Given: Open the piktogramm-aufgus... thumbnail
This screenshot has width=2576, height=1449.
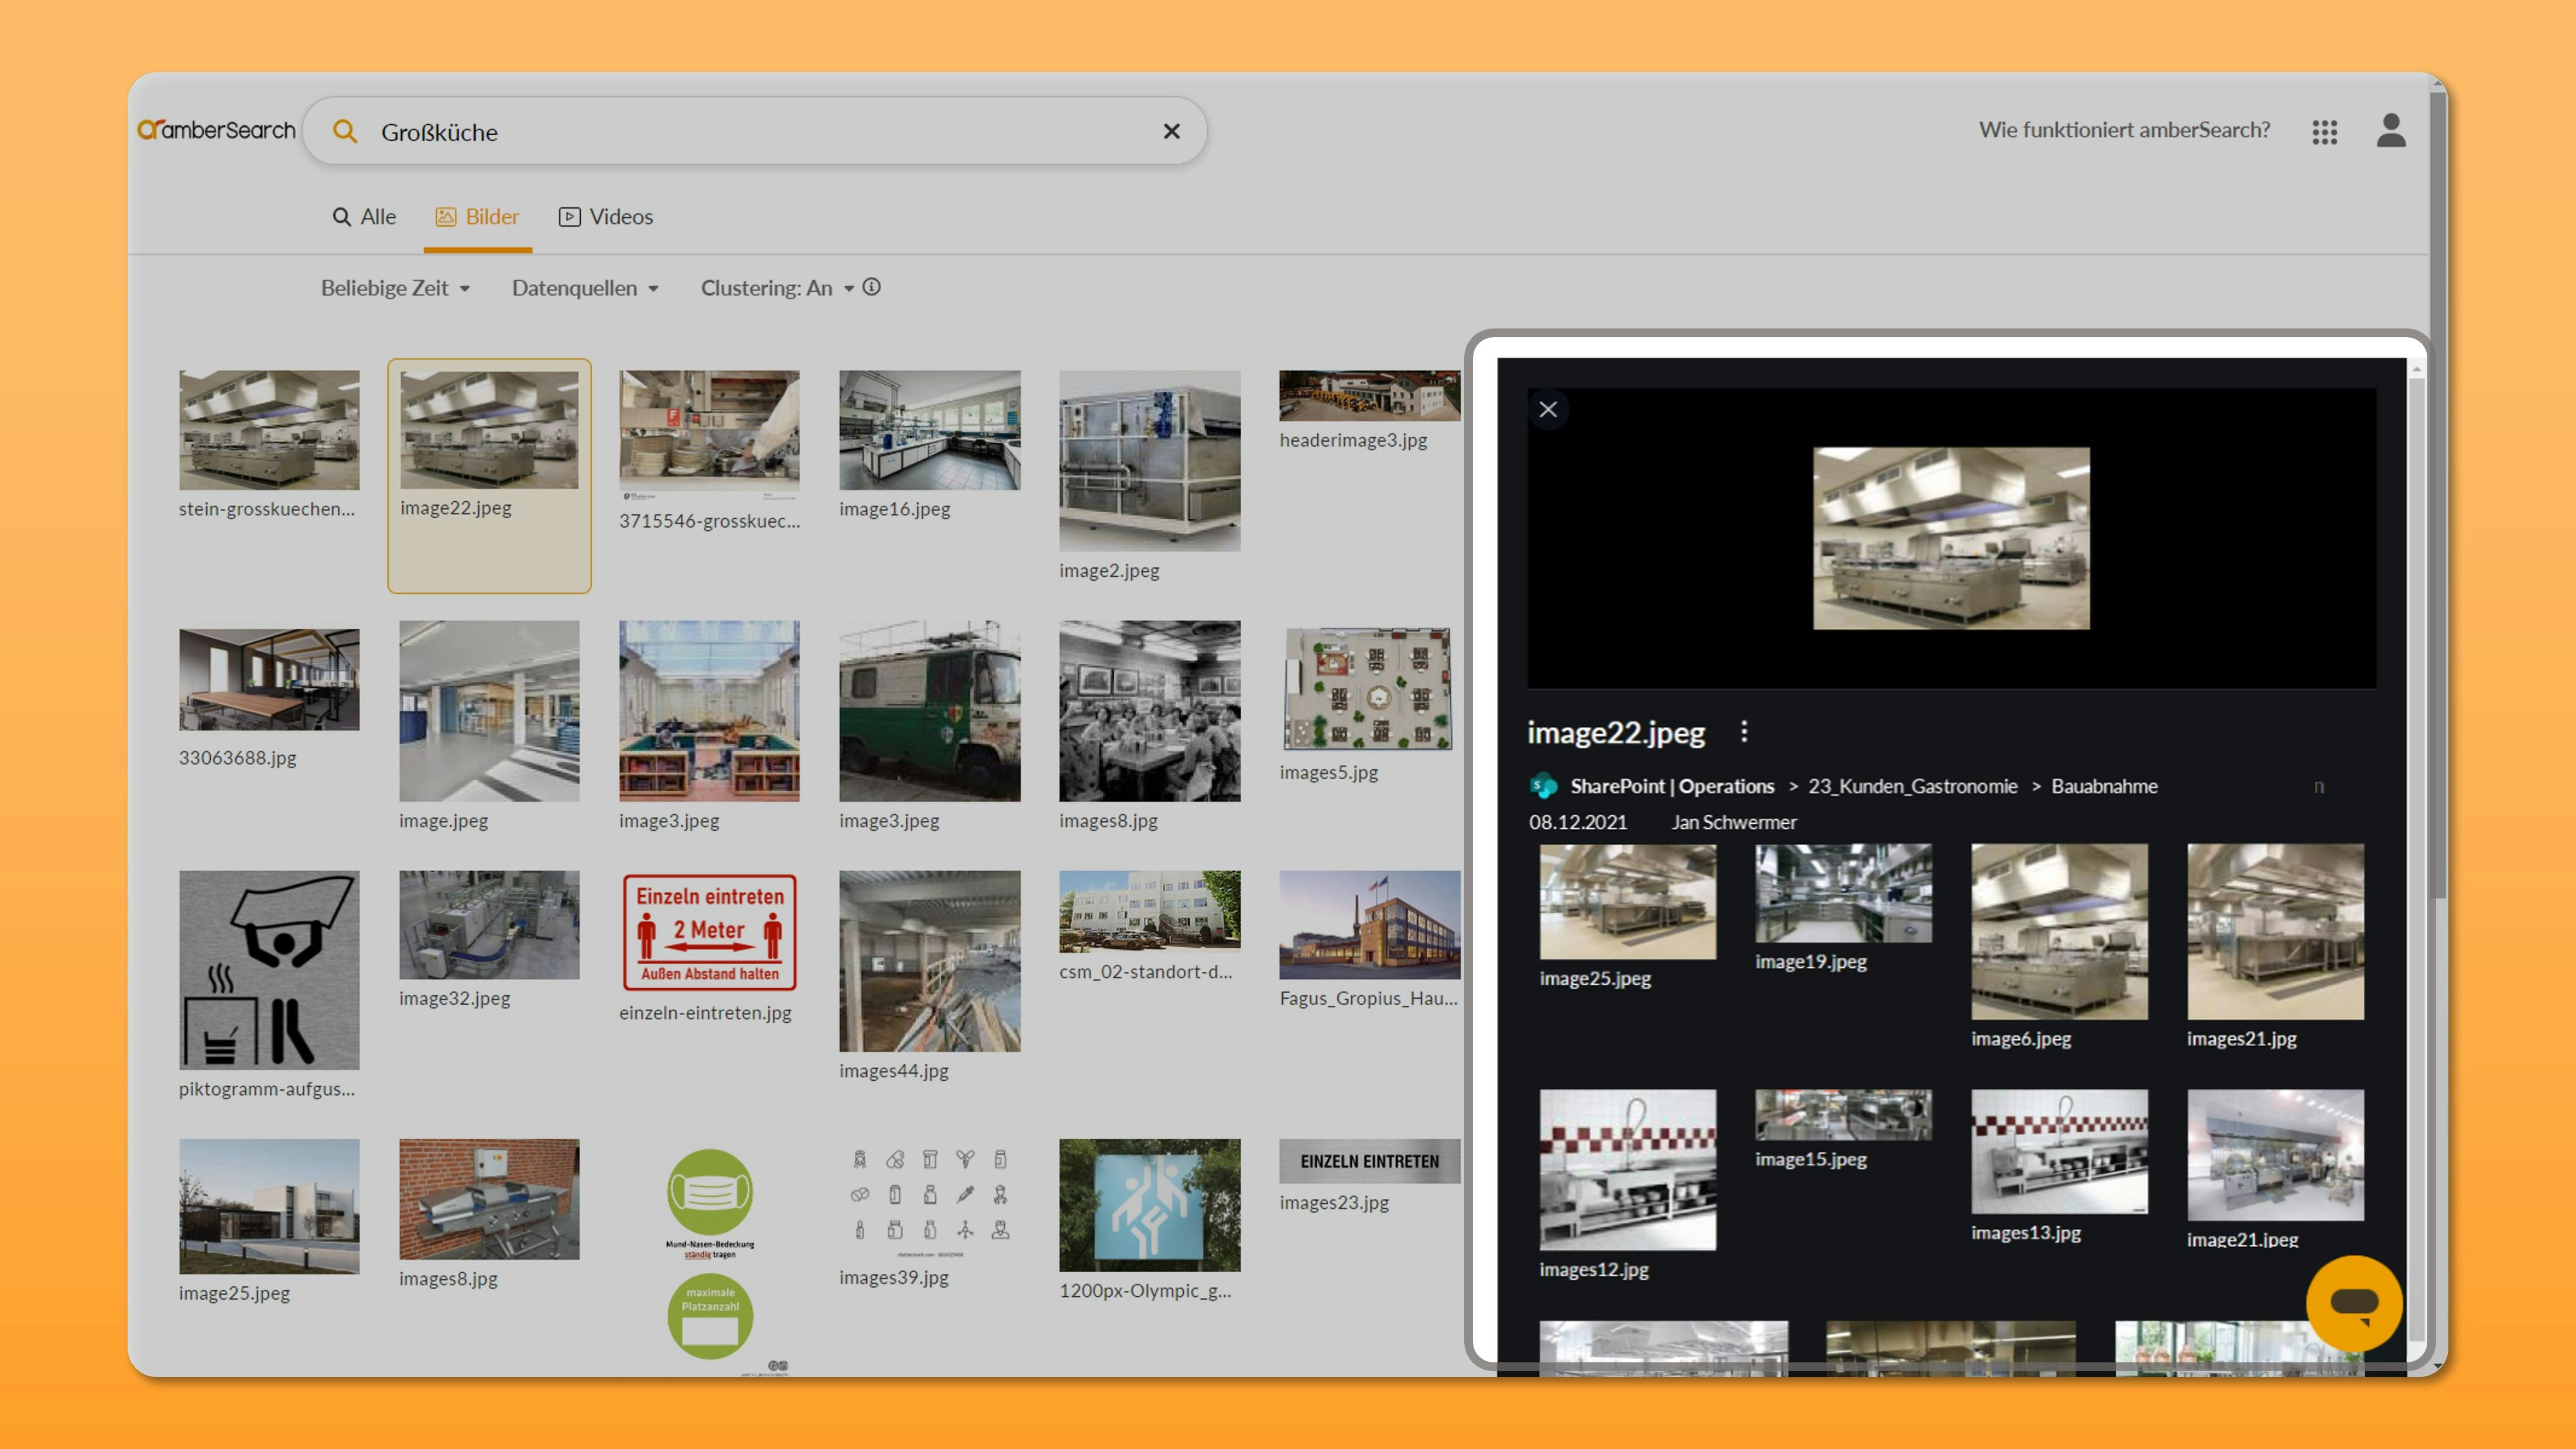Looking at the screenshot, I should click(269, 970).
